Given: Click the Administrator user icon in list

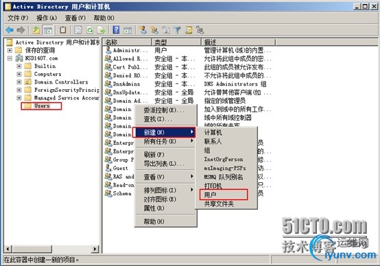Looking at the screenshot, I should tap(108, 50).
